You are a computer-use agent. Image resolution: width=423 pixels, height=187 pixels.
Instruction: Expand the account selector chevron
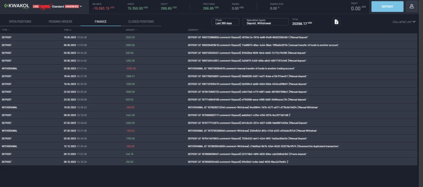point(81,6)
